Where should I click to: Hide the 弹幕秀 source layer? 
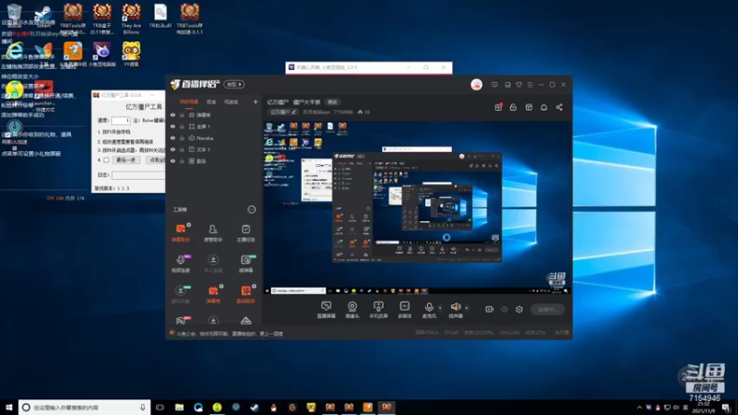[x=173, y=114]
